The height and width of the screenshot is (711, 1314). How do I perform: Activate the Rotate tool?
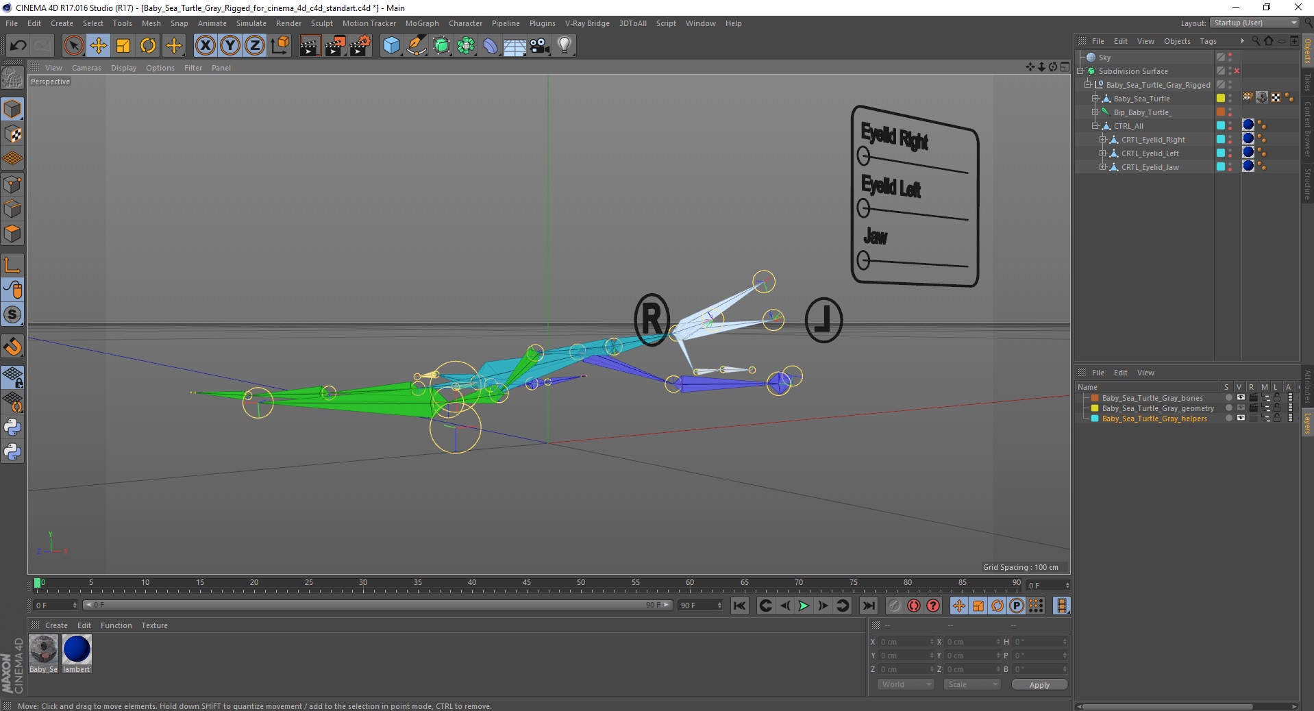tap(148, 46)
